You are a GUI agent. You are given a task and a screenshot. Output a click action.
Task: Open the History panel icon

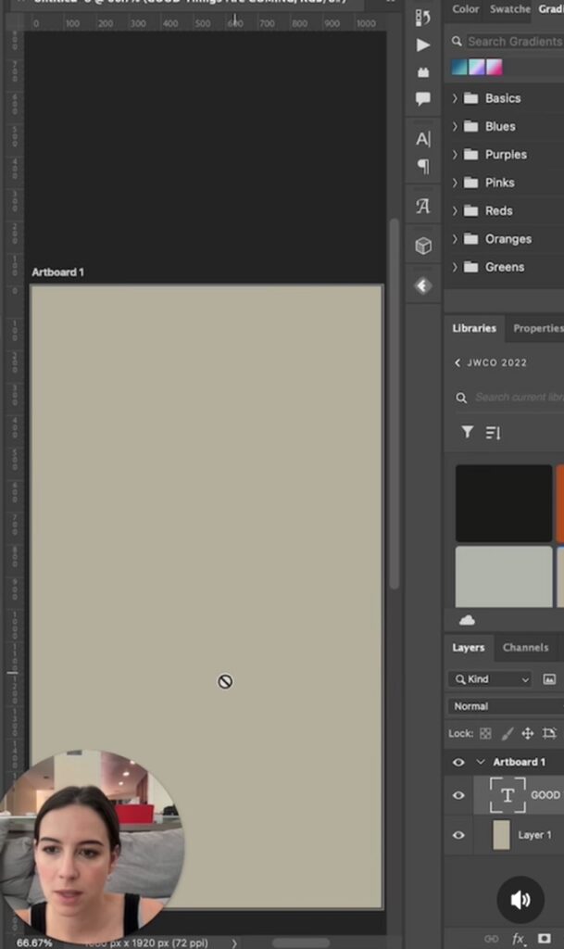pyautogui.click(x=423, y=18)
